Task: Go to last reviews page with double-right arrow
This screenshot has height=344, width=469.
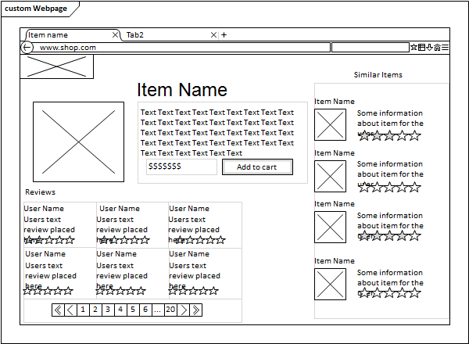Action: (x=196, y=310)
